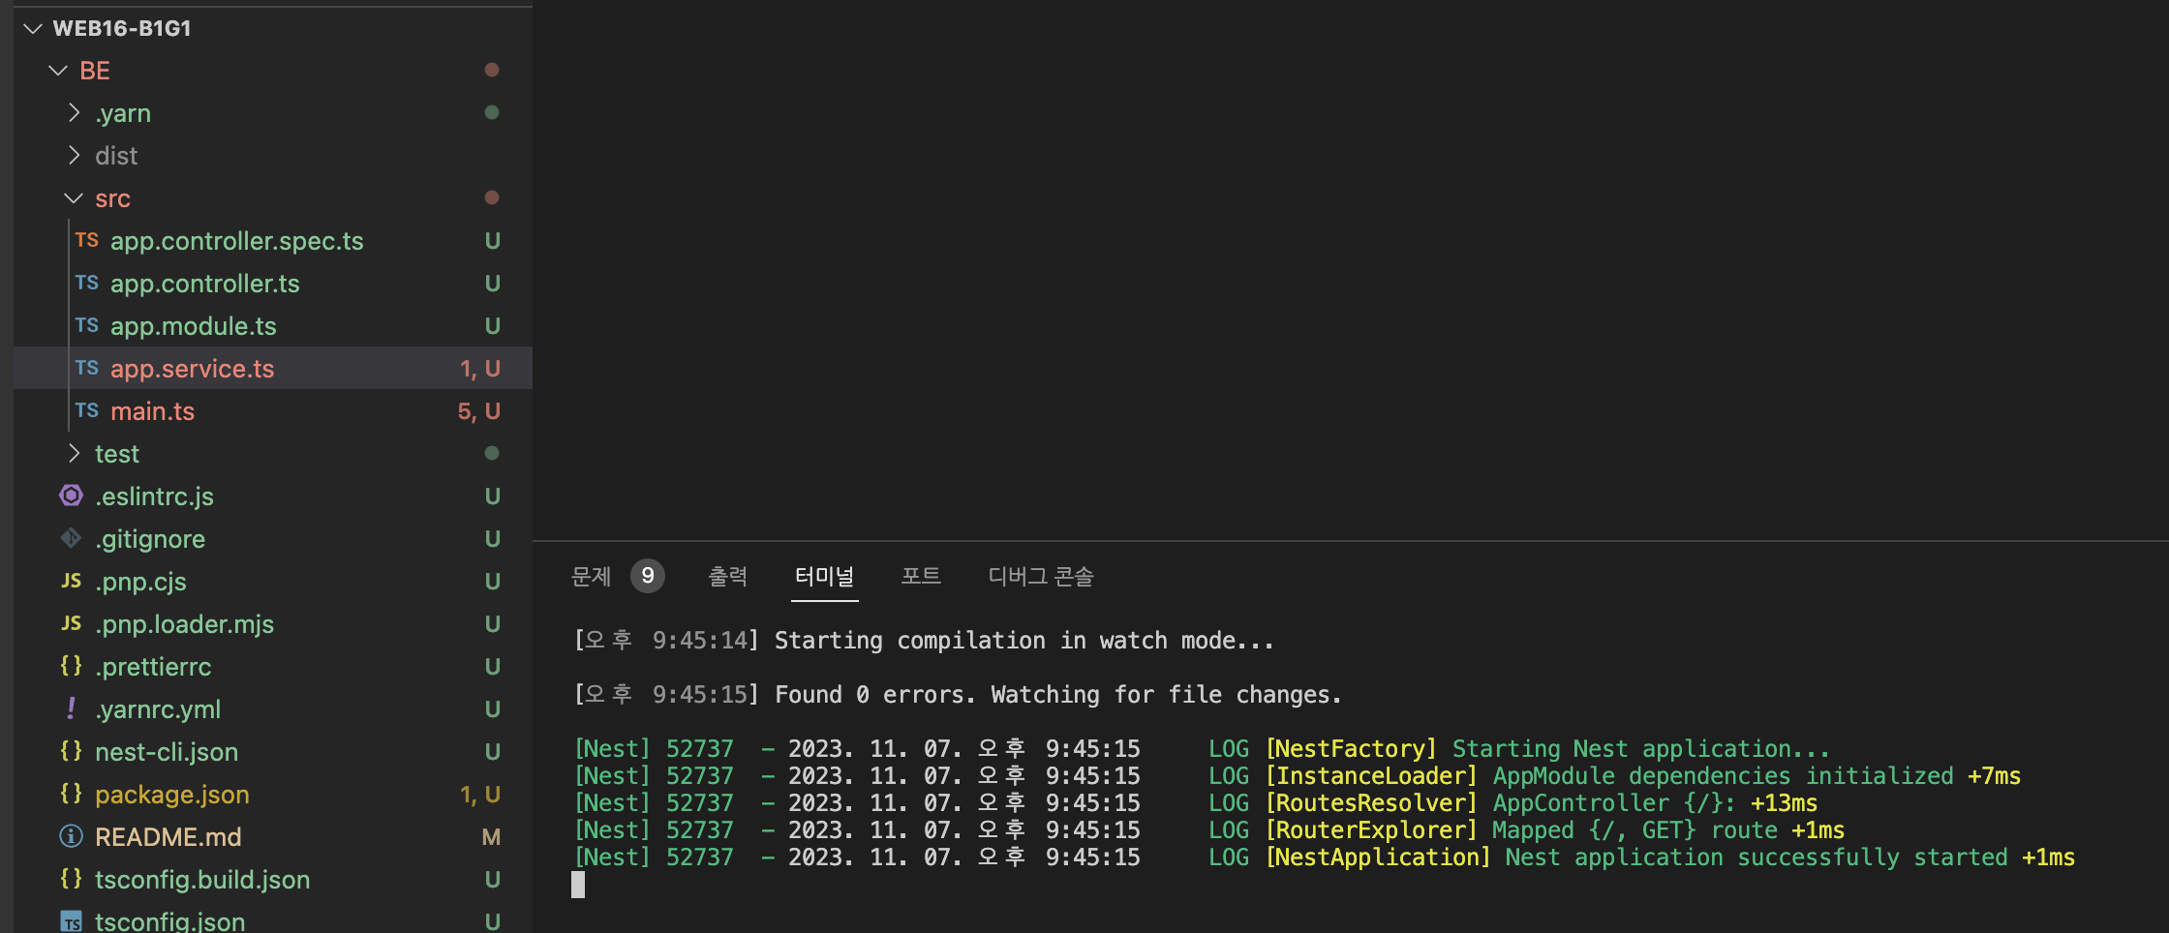The image size is (2169, 933).
Task: Collapse the WEB16-B1G1 root folder
Action: pyautogui.click(x=33, y=28)
